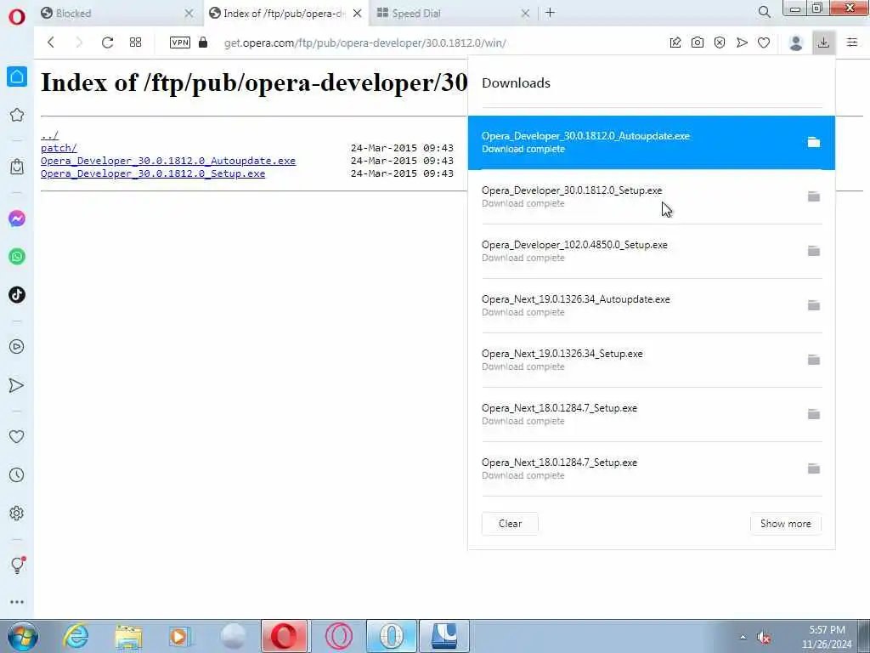This screenshot has height=653, width=870.
Task: Switch to the Speed Dial tab
Action: (x=450, y=13)
